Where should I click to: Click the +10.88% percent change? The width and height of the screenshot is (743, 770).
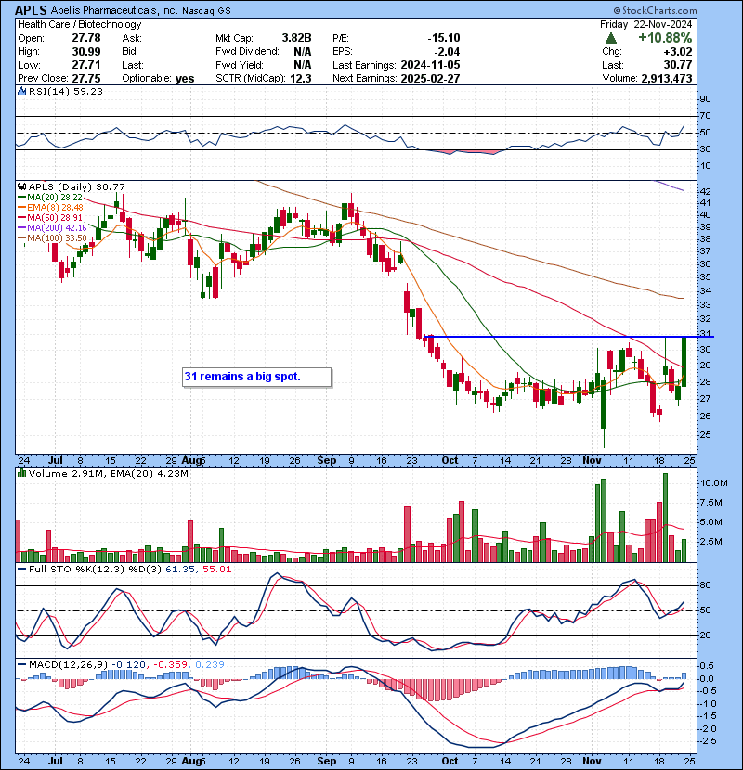(x=665, y=38)
